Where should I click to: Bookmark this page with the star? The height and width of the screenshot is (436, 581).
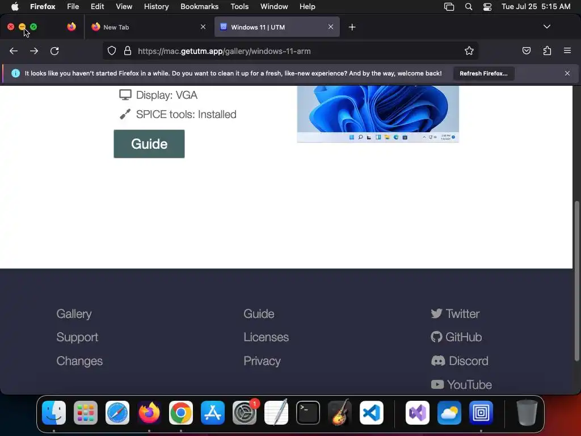[469, 51]
